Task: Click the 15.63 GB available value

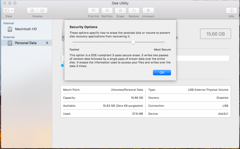Action: pos(123,106)
